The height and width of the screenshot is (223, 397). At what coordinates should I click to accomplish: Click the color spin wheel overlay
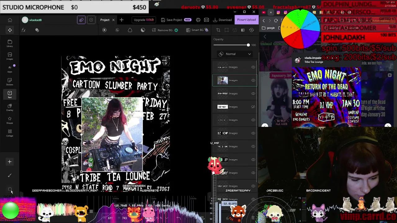(x=300, y=29)
